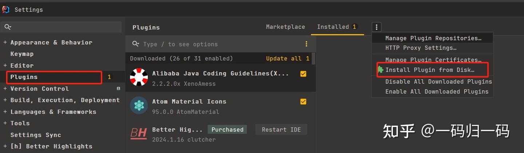Switch to the Marketplace tab
Screen dimensions: 524x153
(285, 27)
